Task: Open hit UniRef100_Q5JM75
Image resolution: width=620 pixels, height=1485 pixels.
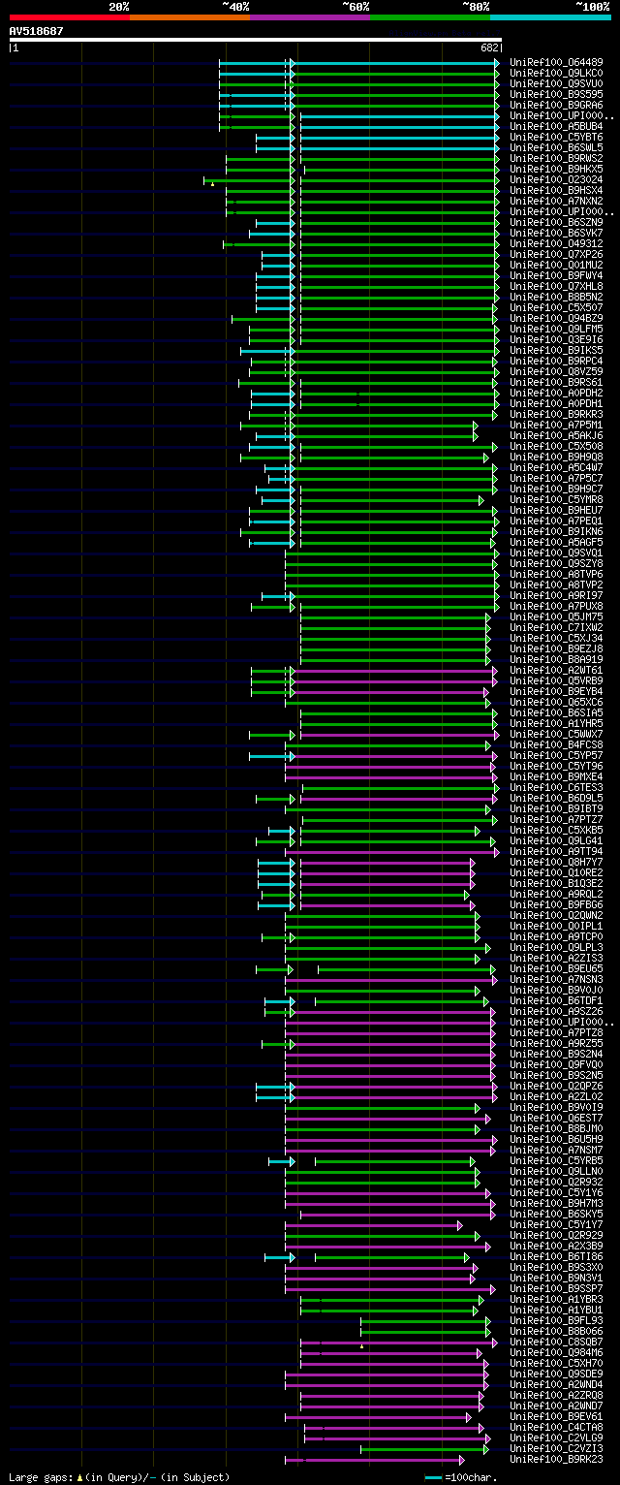Action: pos(556,616)
